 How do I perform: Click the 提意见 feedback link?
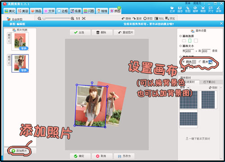tap(197, 3)
